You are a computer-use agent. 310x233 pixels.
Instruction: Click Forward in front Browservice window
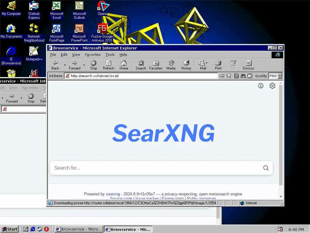(x=74, y=65)
